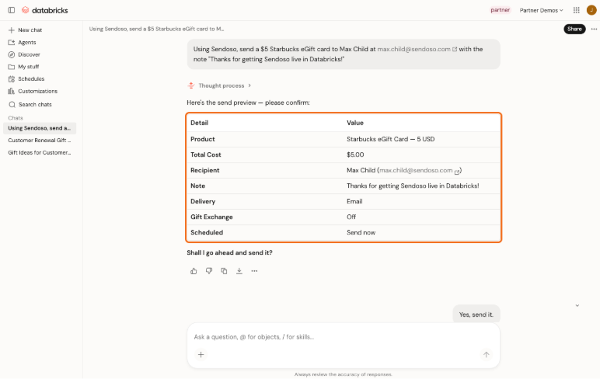
Task: Click the chat title in header
Action: (x=156, y=29)
